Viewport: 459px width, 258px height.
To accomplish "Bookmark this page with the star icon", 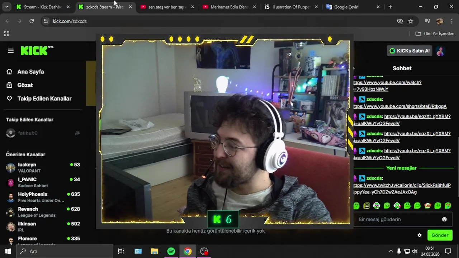I will coord(411,21).
